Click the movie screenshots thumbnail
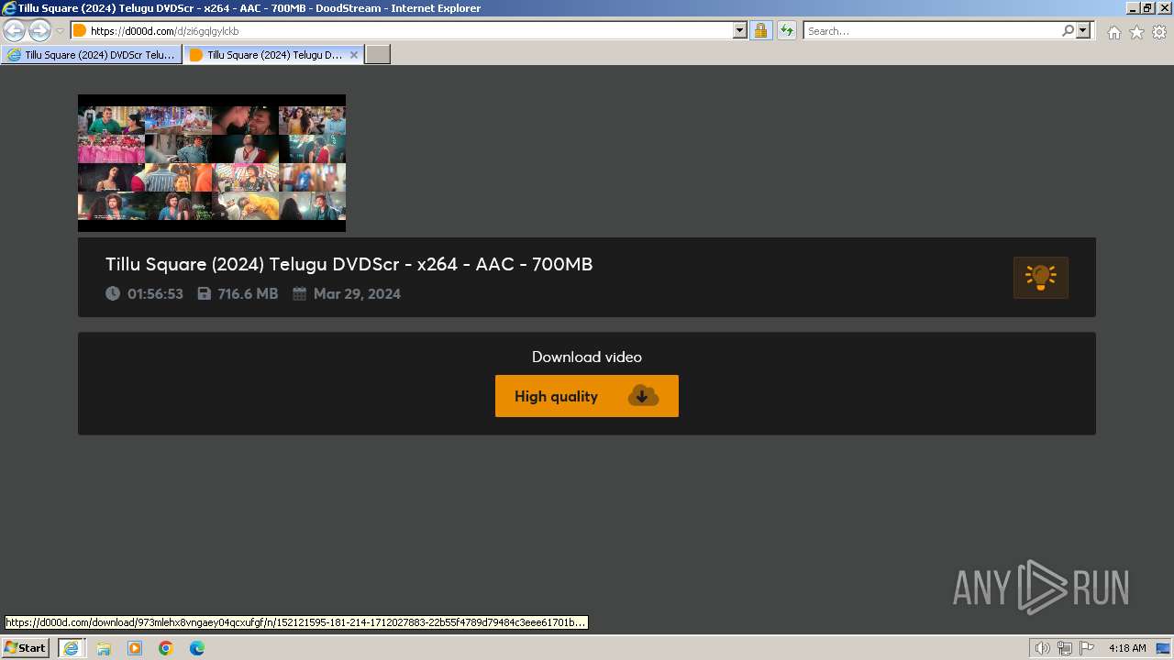 click(212, 163)
